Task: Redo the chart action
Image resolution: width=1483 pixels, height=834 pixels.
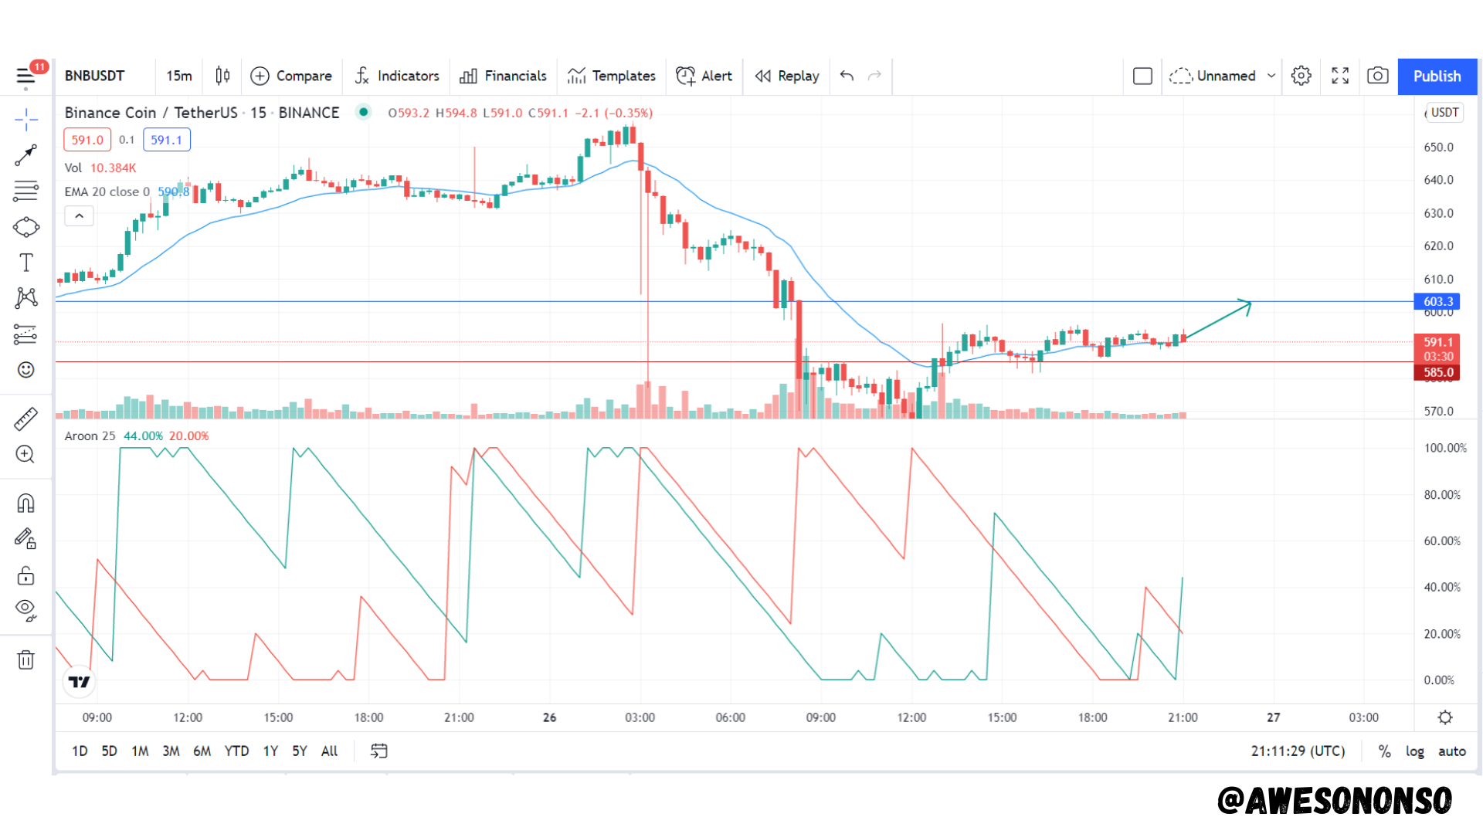Action: tap(874, 76)
